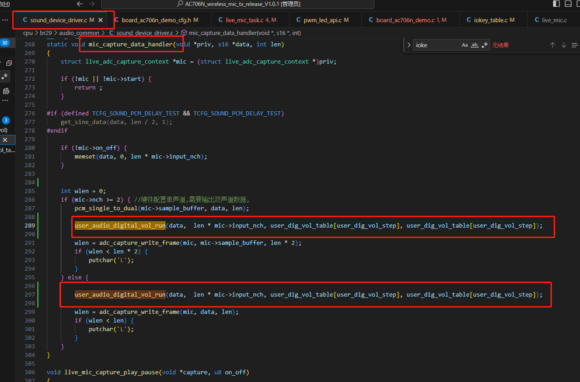Go back using the navigation arrow
The height and width of the screenshot is (382, 580).
click(80, 4)
